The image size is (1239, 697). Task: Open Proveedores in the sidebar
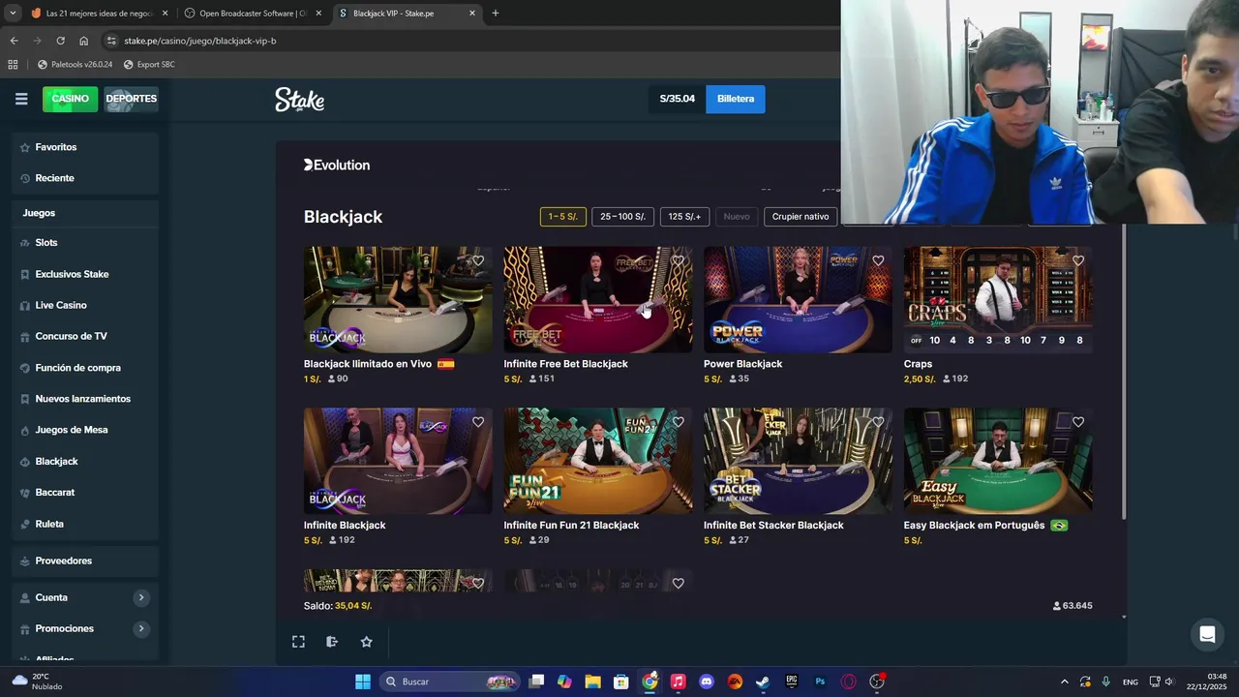coord(85,561)
